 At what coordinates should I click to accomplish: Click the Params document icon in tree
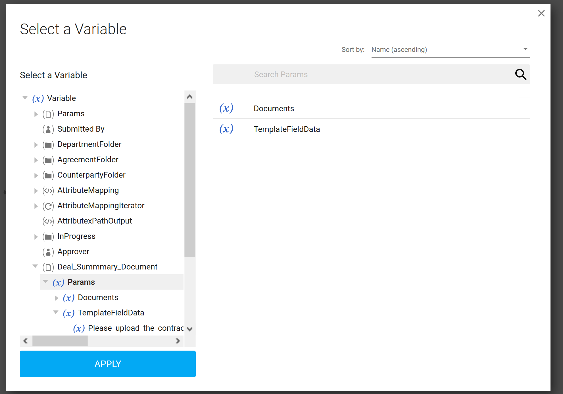tap(48, 114)
